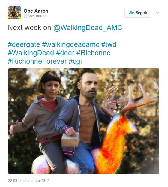Screen dimensions: 168x187
Task: Open the #WalkingDead hashtag
Action: [31, 53]
